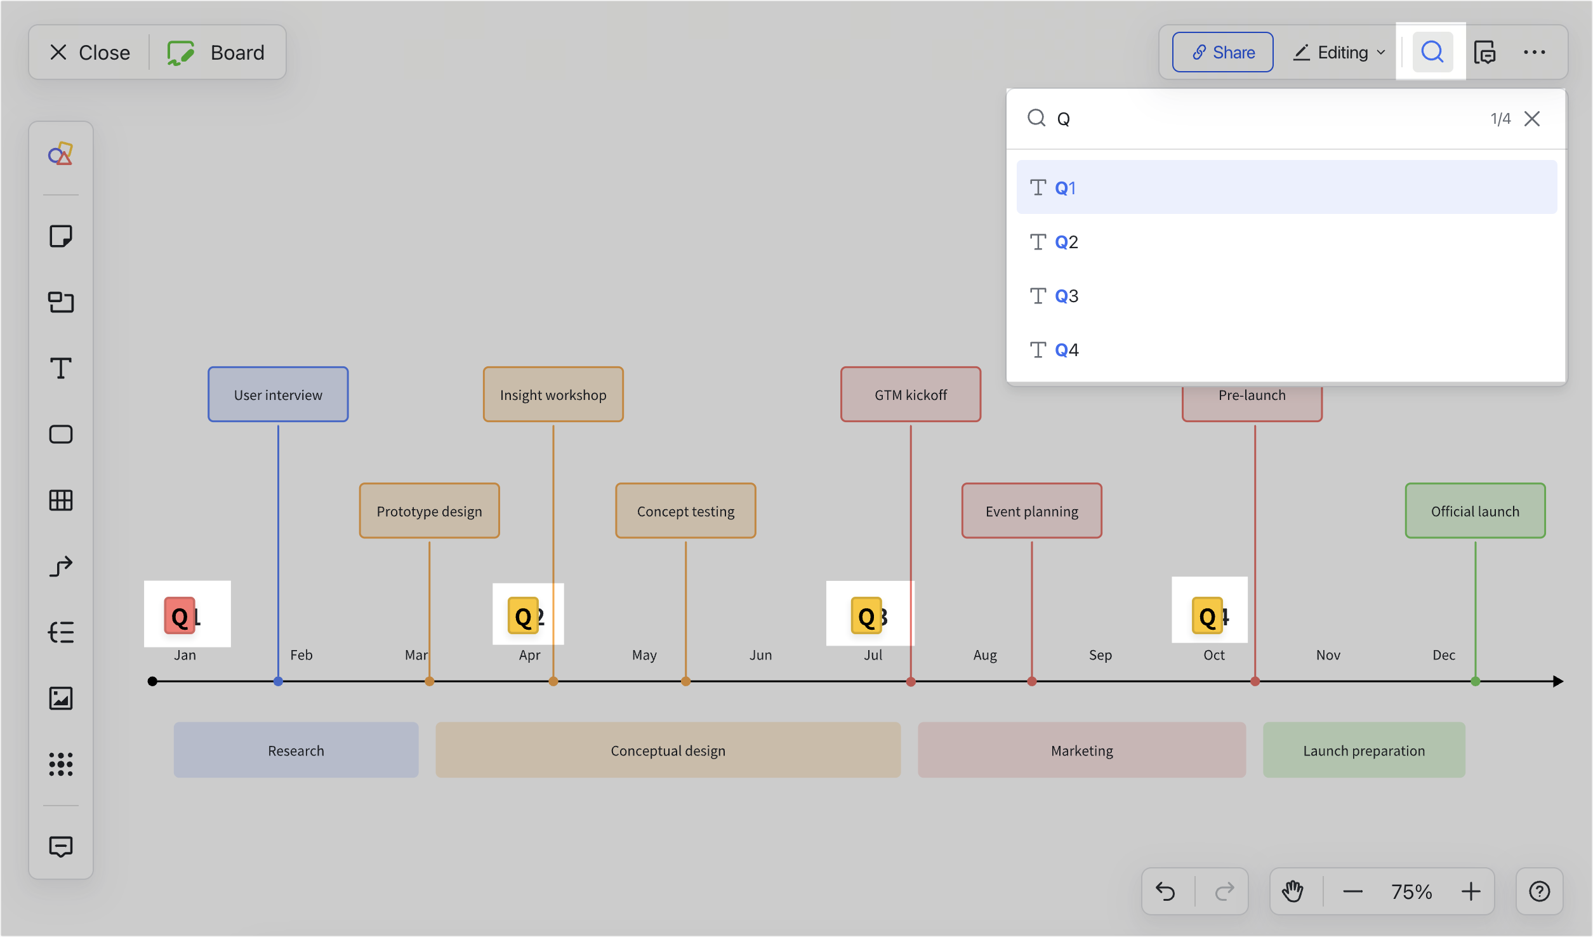Select the Q1 search result

[x=1286, y=187]
